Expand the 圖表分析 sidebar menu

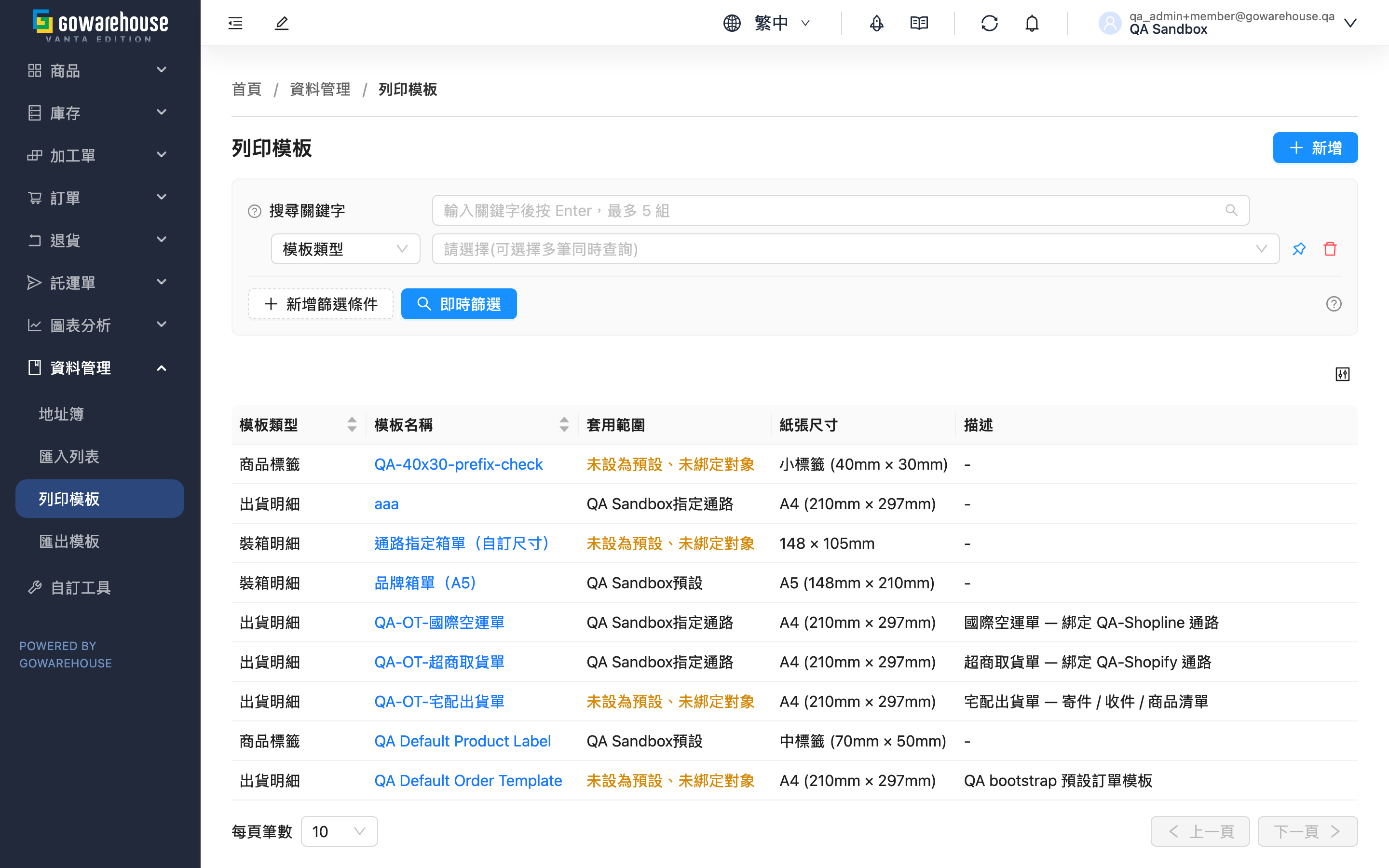(100, 325)
